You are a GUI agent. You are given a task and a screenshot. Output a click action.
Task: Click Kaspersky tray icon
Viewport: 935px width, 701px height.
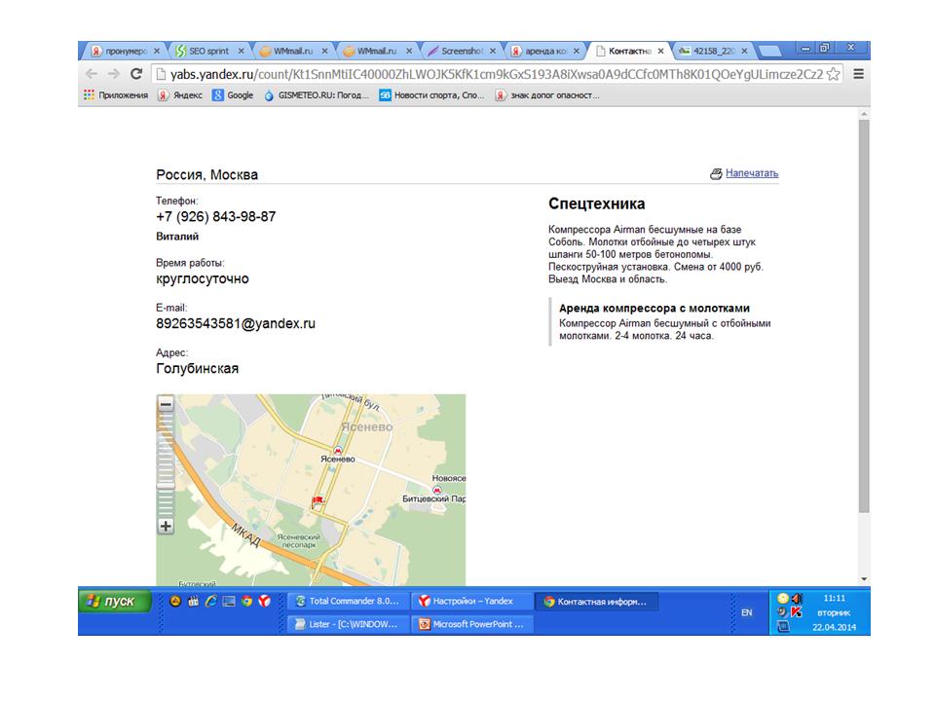tap(796, 611)
